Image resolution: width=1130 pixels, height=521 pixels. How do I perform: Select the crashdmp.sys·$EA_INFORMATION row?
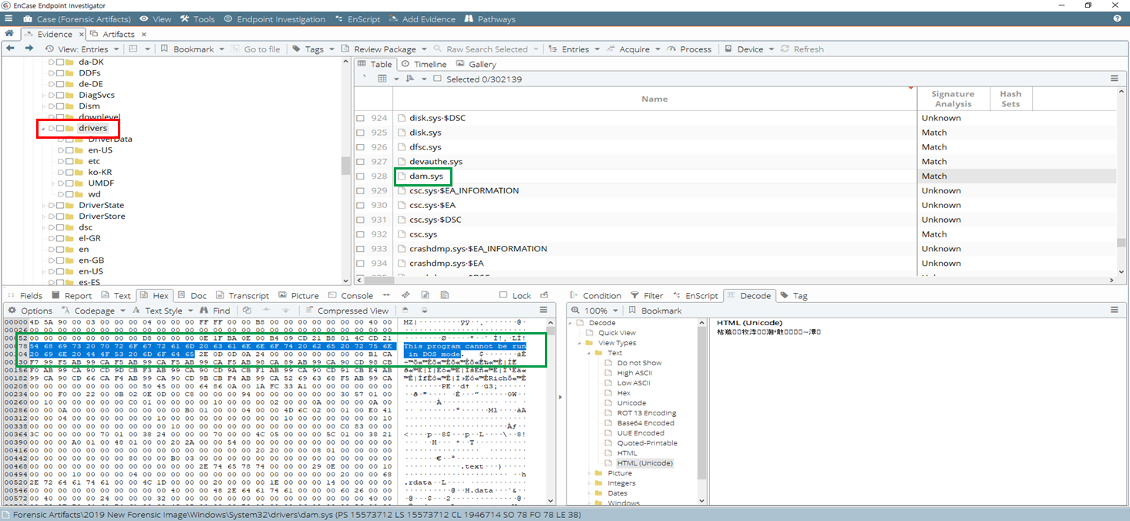(478, 249)
